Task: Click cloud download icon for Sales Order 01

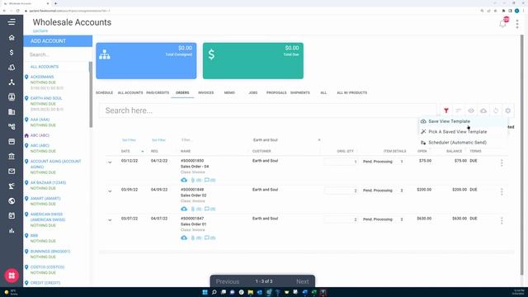Action: [184, 238]
